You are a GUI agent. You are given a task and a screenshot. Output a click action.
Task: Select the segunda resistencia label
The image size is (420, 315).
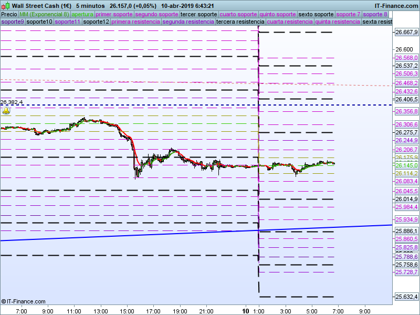pos(188,22)
